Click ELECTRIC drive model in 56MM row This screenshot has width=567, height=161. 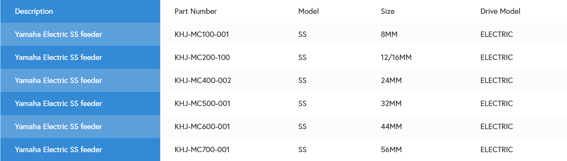coord(497,150)
